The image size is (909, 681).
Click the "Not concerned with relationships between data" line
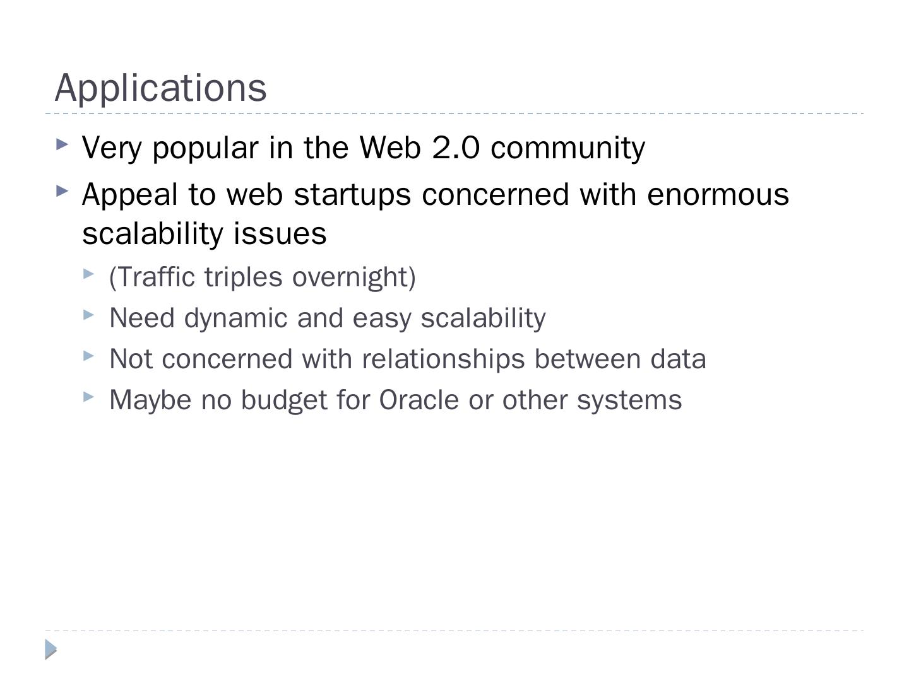pyautogui.click(x=407, y=359)
